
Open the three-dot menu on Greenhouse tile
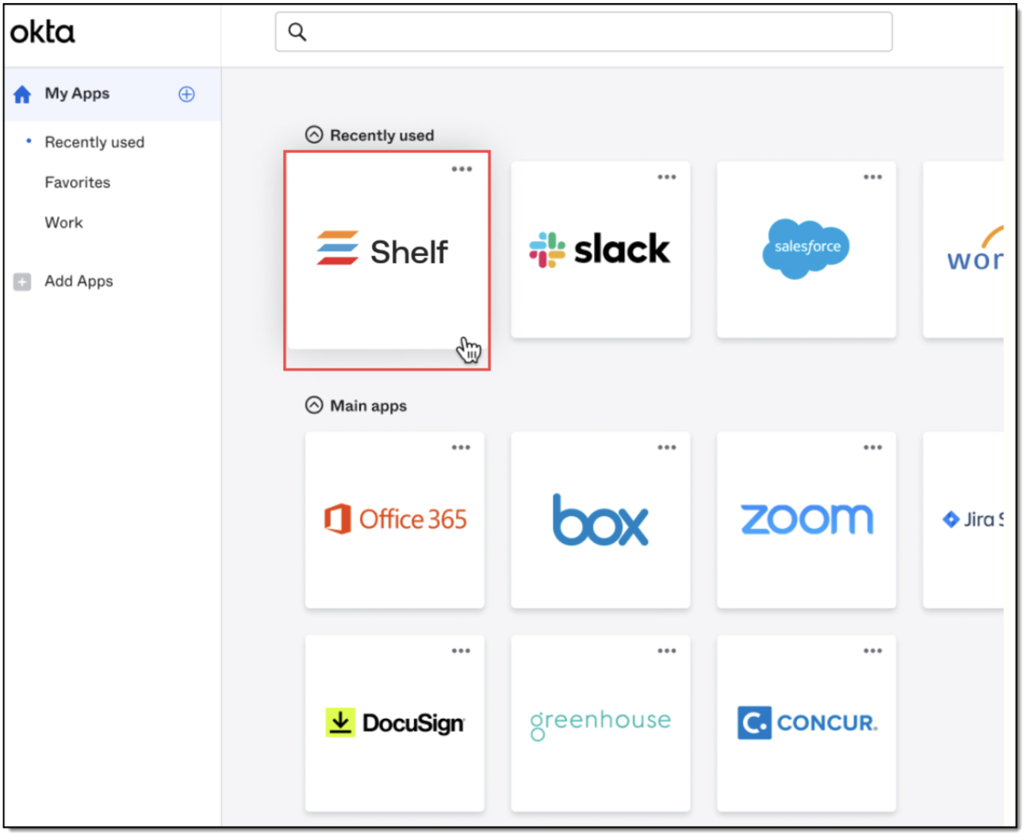[667, 651]
